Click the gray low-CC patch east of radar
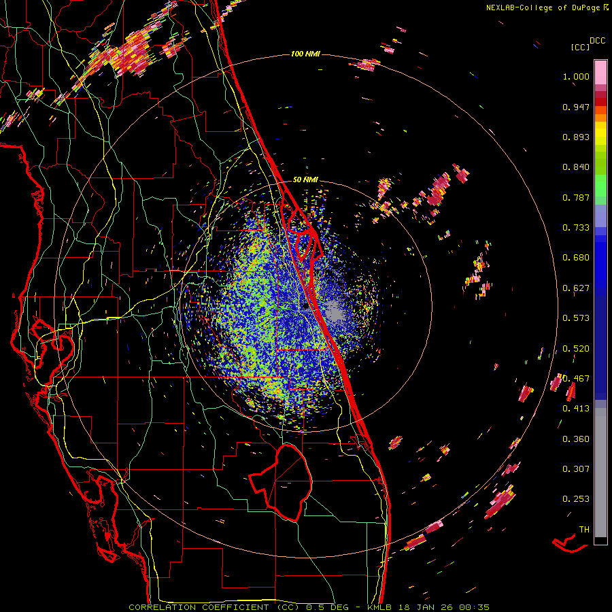The width and height of the screenshot is (612, 612). 335,311
